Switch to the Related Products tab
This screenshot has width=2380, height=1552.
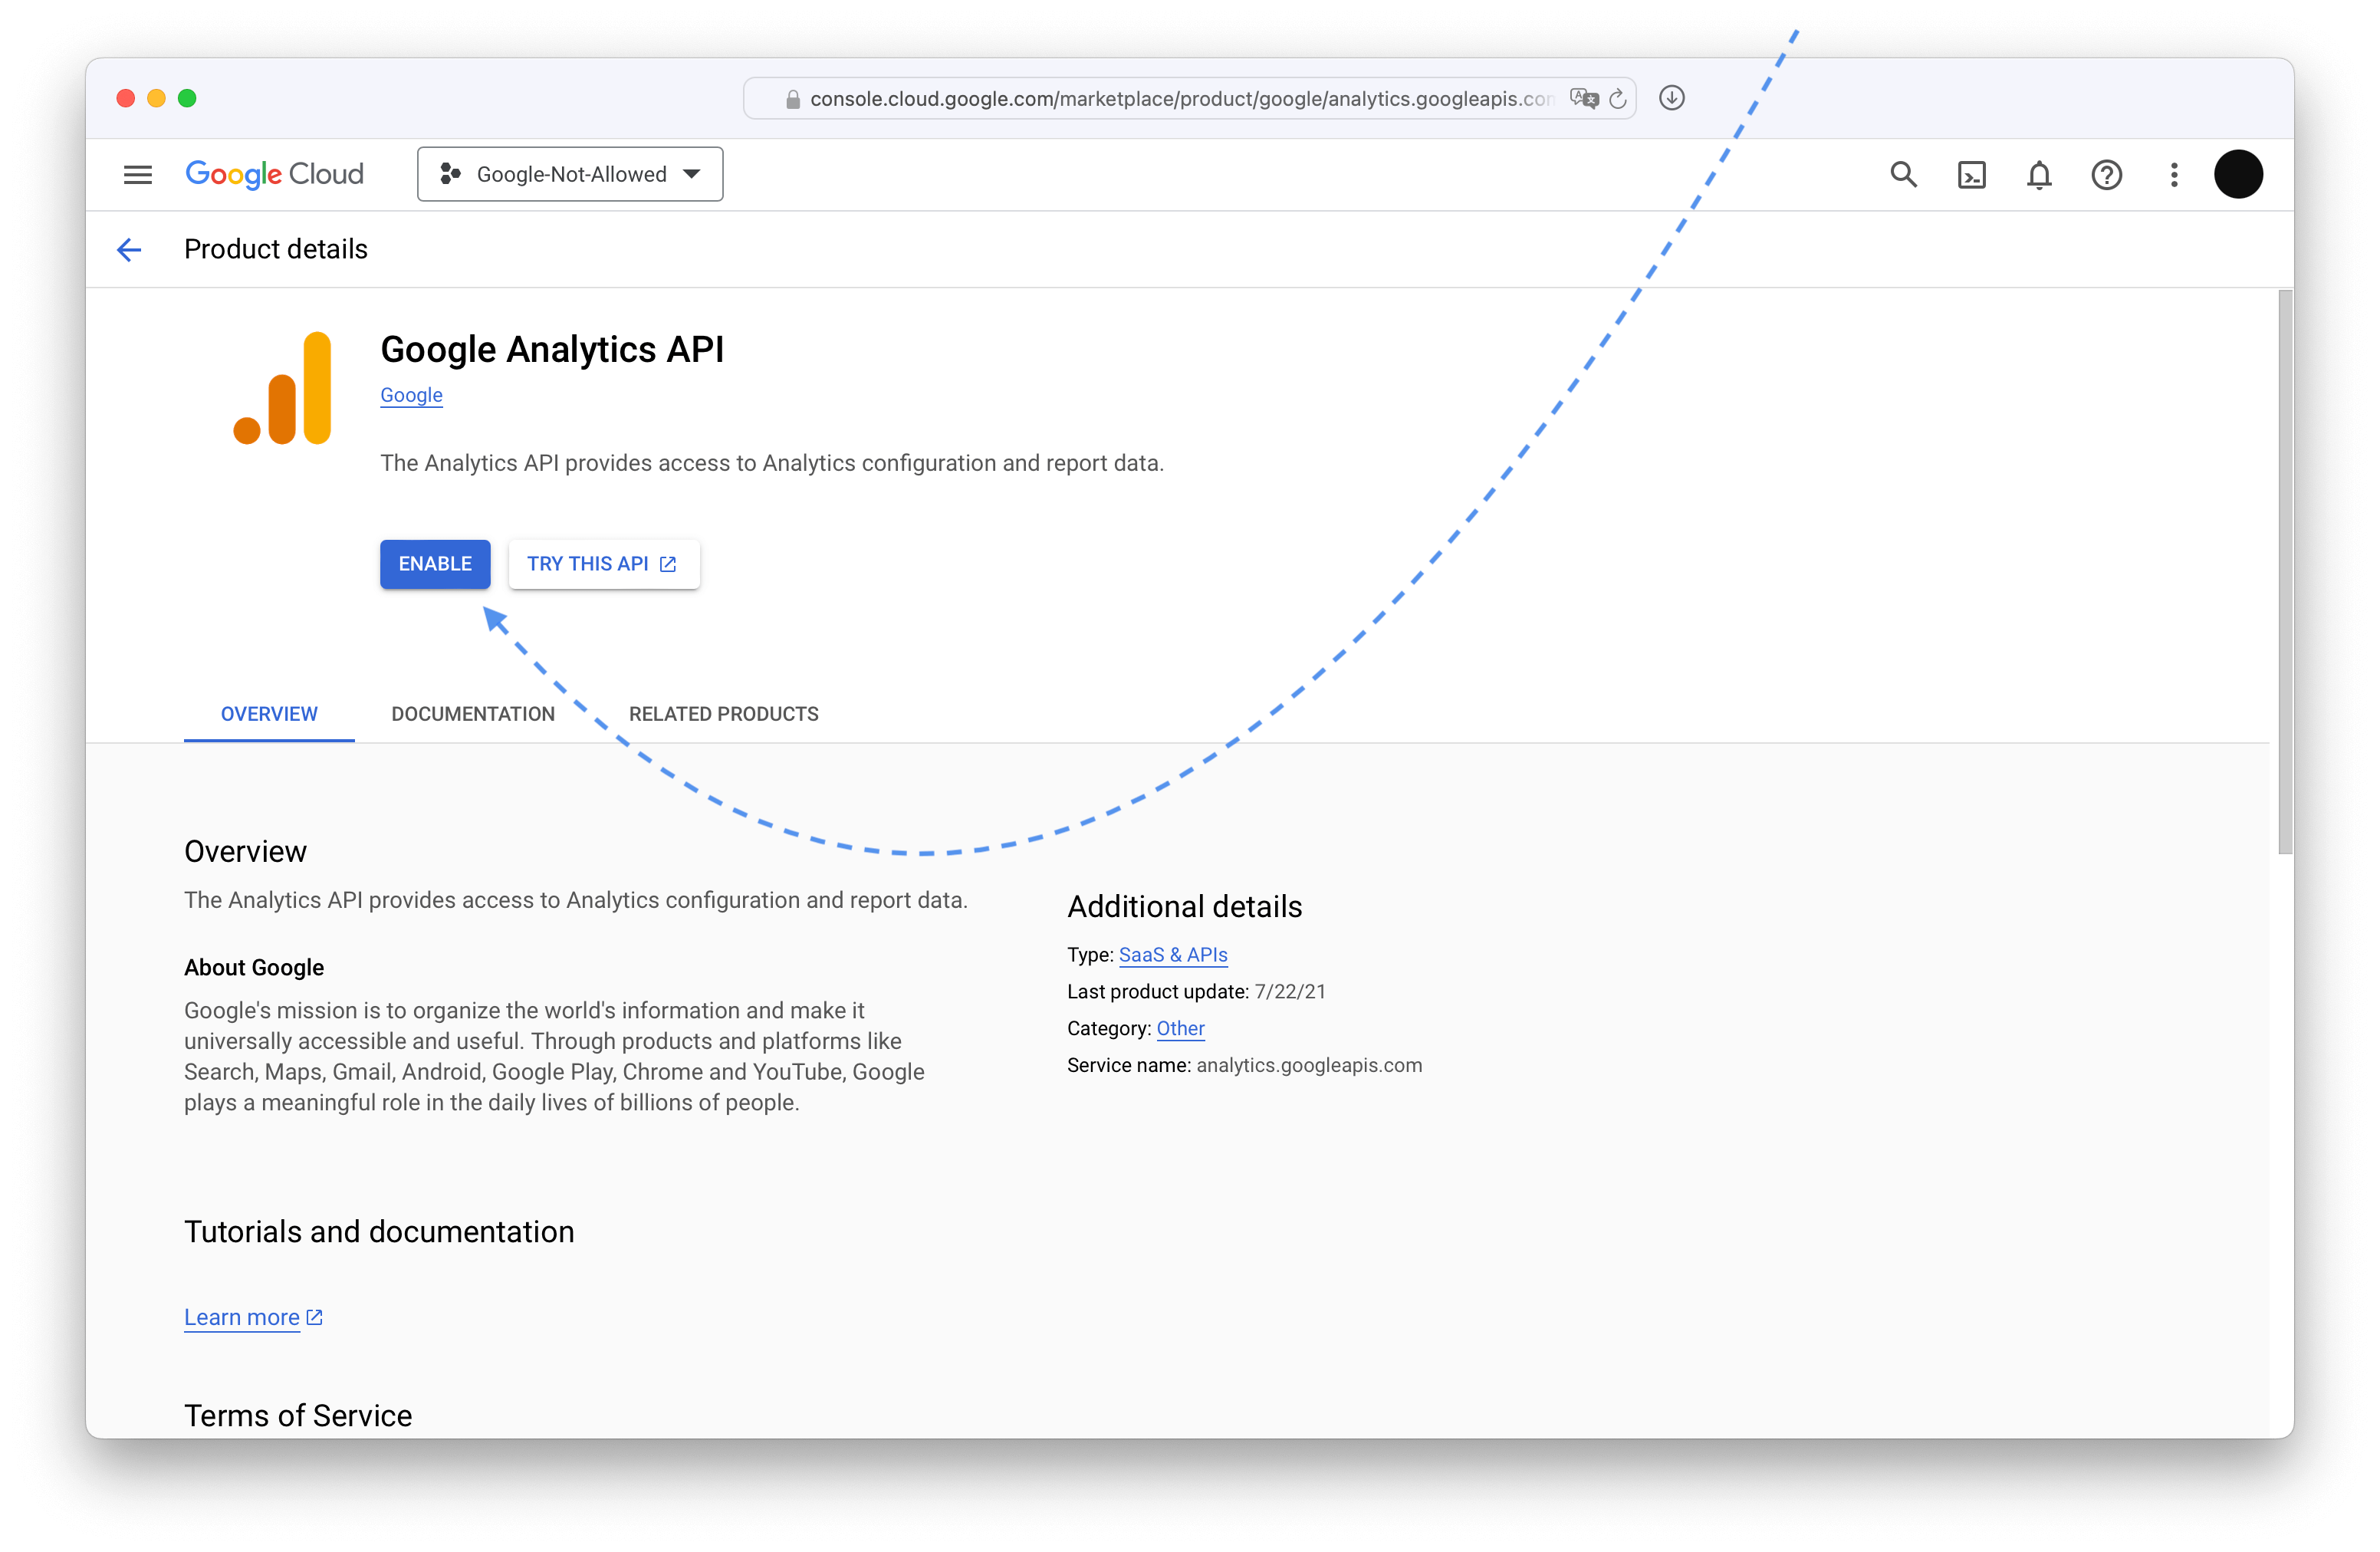(722, 712)
